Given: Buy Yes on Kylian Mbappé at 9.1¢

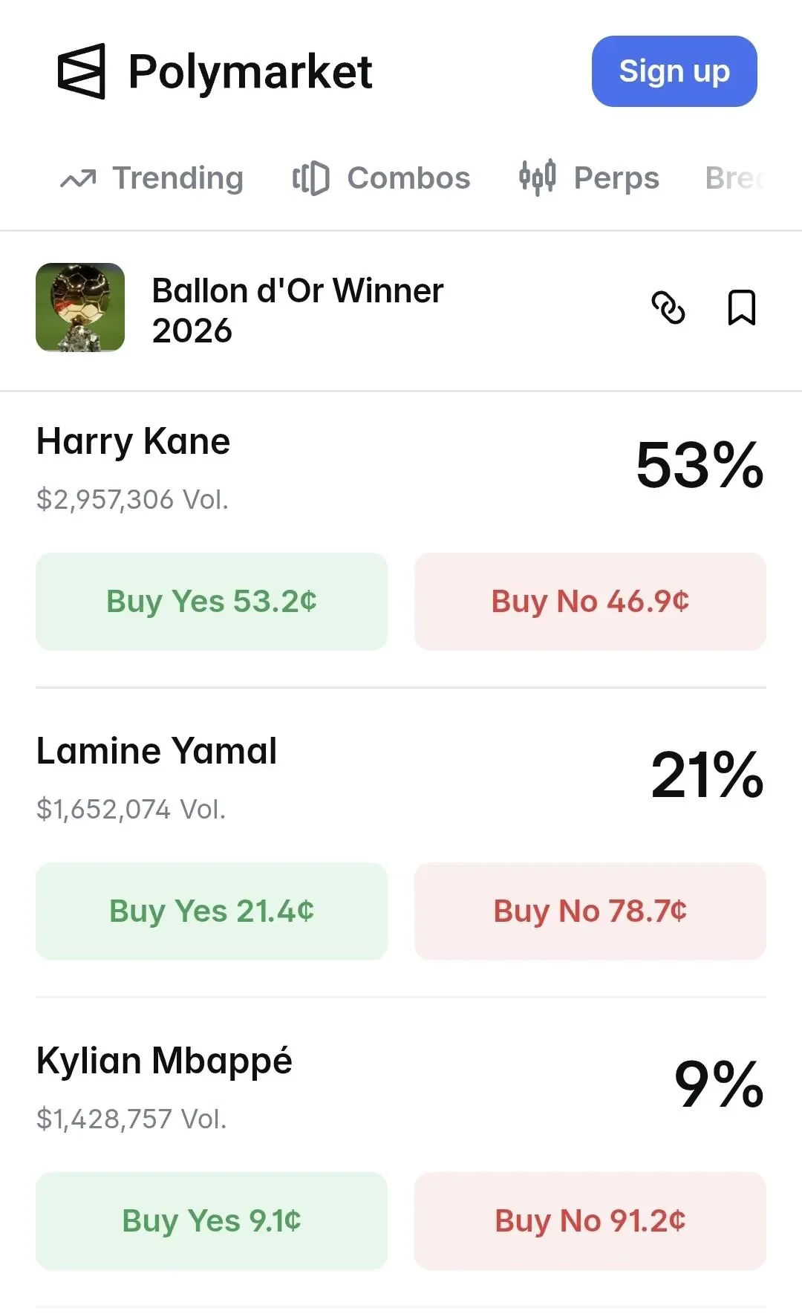Looking at the screenshot, I should [212, 1221].
